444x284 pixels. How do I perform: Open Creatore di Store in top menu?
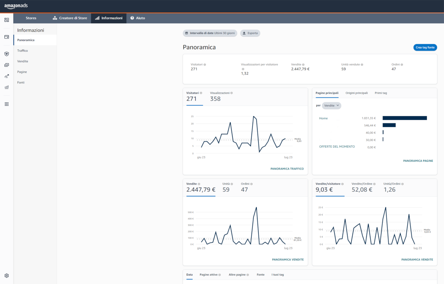pos(69,18)
